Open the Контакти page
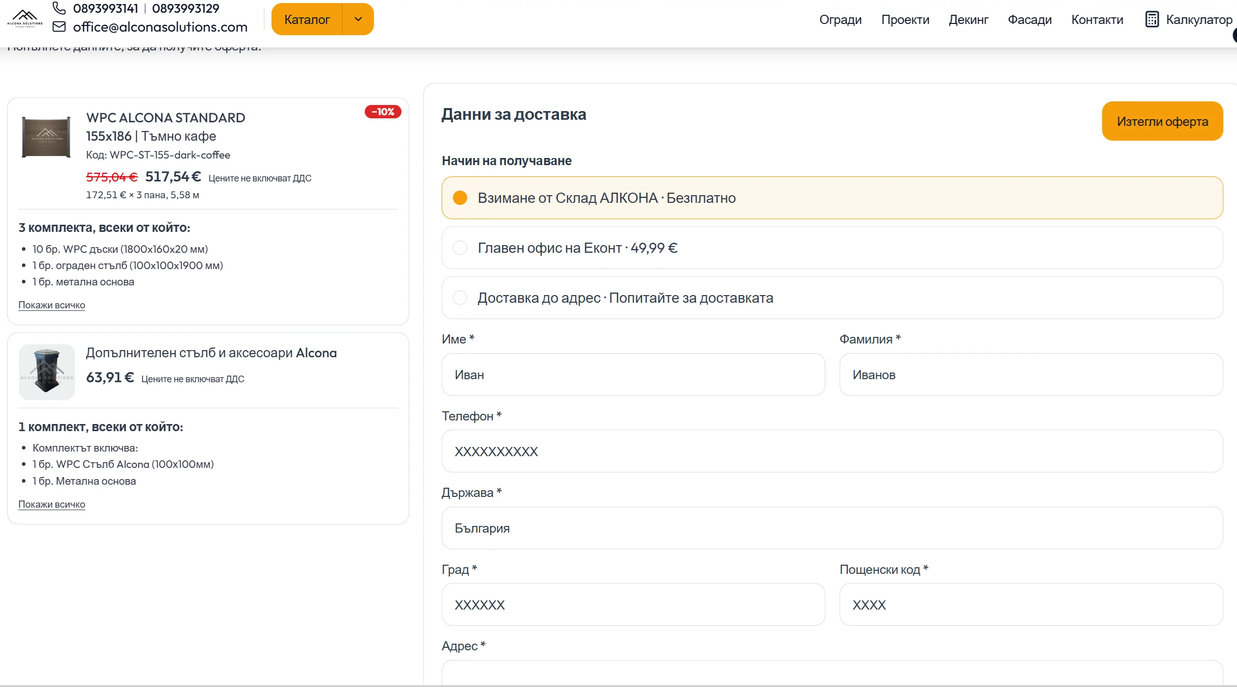 point(1097,19)
